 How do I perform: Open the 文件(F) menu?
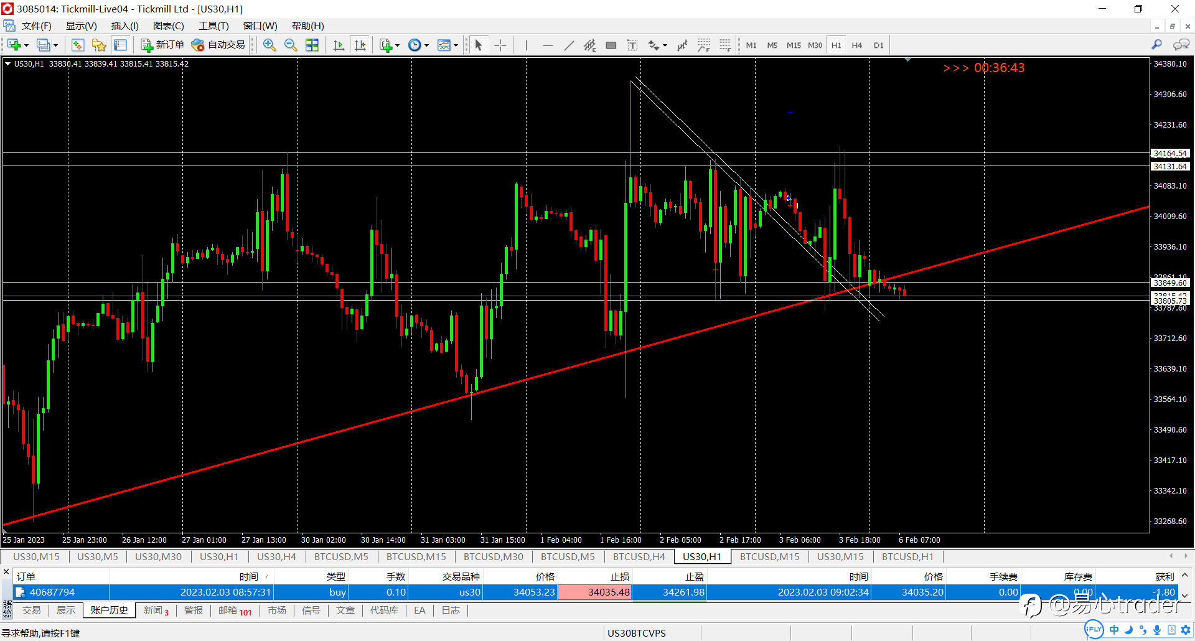point(36,26)
